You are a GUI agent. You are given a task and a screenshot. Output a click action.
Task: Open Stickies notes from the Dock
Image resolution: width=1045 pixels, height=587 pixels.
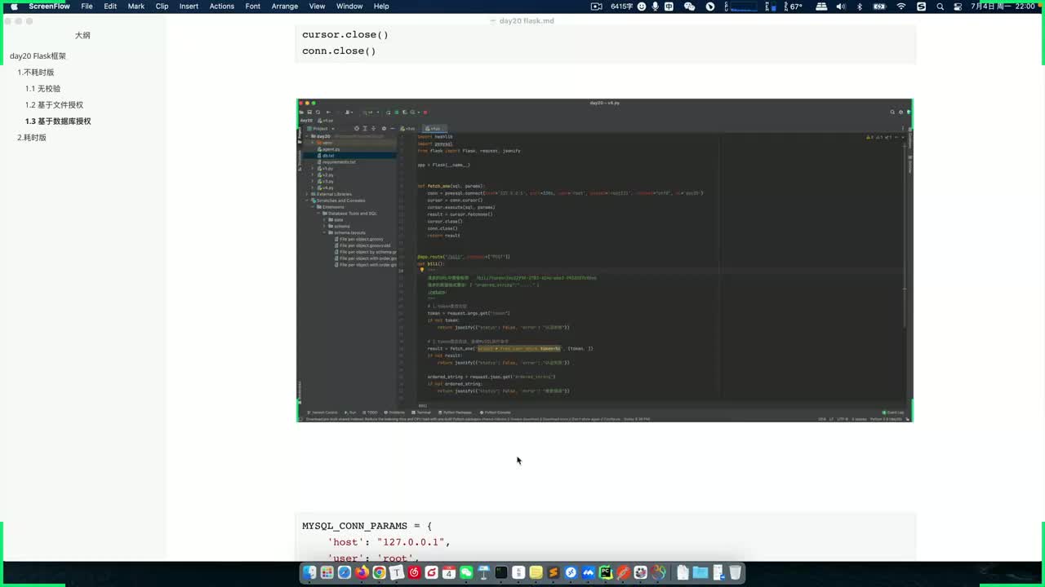point(536,572)
